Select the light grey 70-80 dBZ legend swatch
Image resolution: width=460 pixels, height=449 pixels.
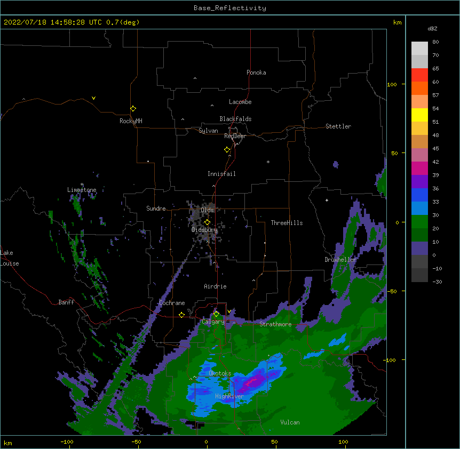click(419, 49)
